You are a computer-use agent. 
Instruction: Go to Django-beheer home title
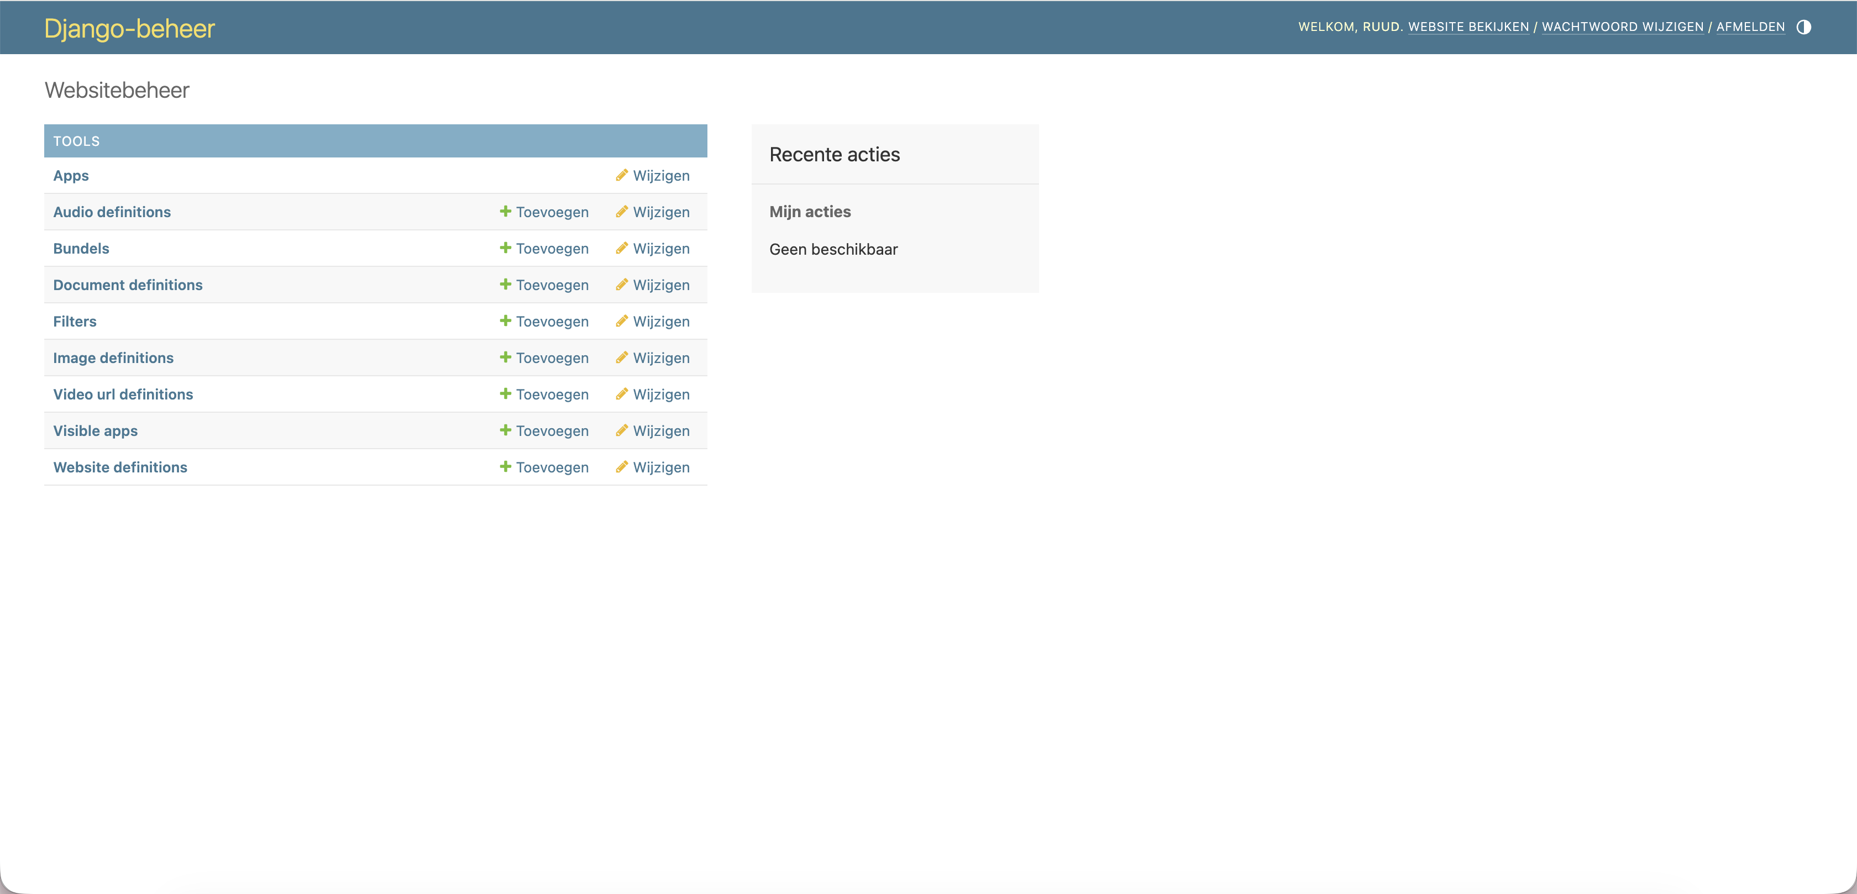(x=130, y=29)
